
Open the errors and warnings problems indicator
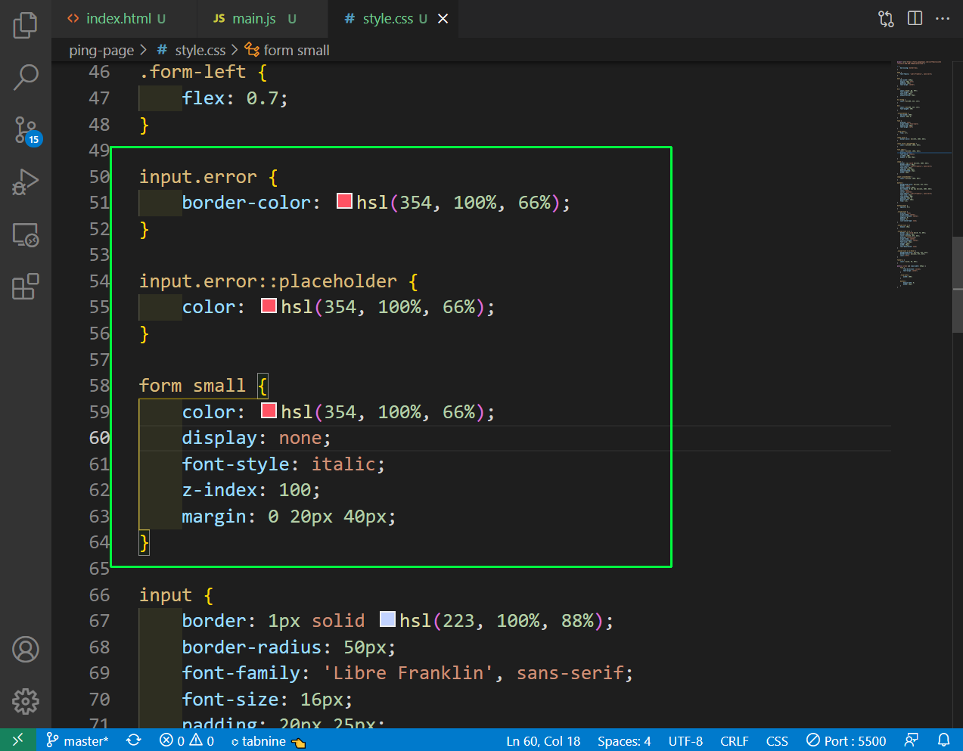pyautogui.click(x=187, y=740)
